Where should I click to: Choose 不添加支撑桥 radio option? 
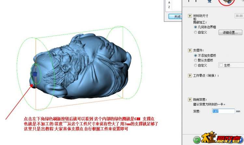tap(196, 56)
